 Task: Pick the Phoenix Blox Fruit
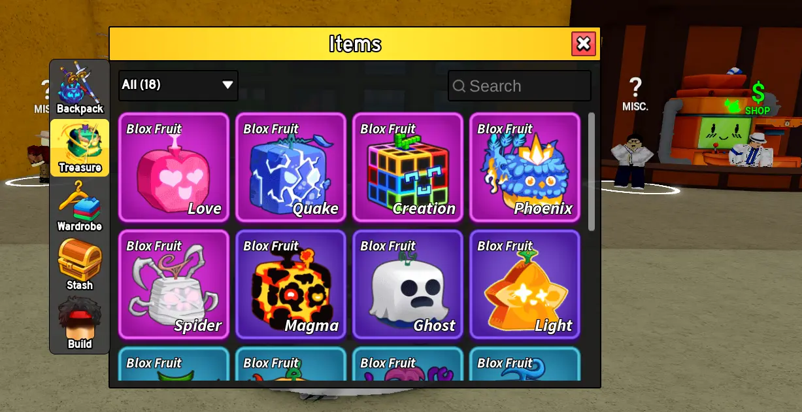coord(525,167)
